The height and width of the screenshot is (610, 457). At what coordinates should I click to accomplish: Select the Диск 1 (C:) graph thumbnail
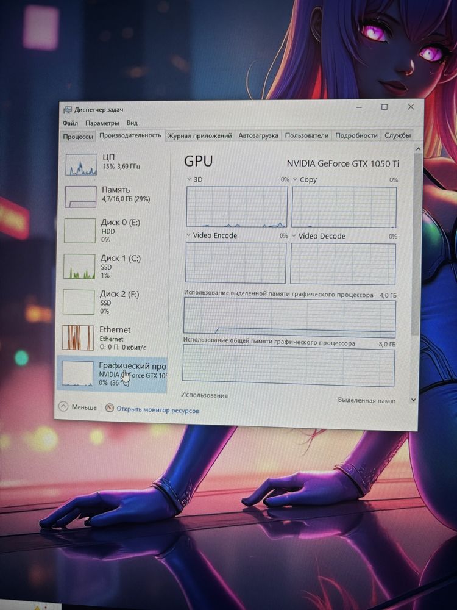pos(79,267)
